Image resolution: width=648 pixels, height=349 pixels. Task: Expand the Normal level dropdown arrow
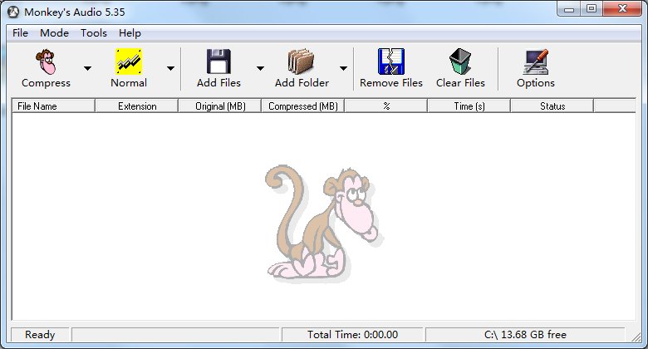170,69
